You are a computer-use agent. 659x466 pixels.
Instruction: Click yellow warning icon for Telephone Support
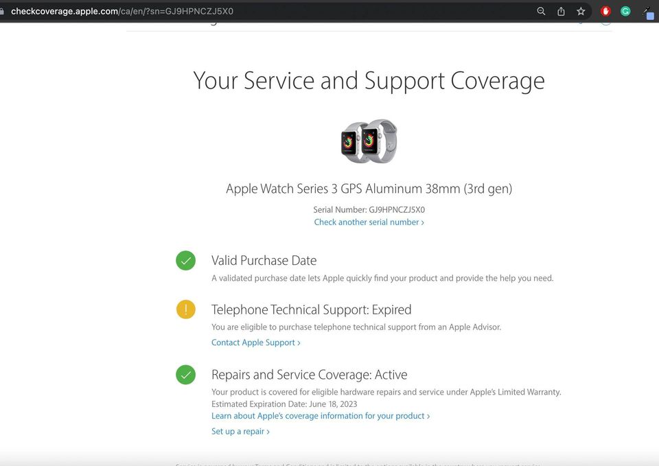coord(185,310)
